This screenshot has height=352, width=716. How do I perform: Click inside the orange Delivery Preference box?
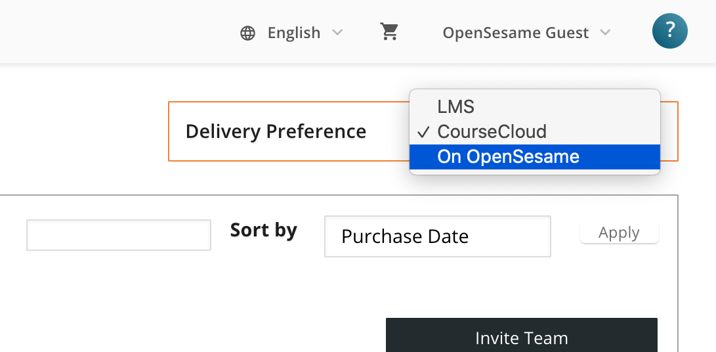[289, 131]
